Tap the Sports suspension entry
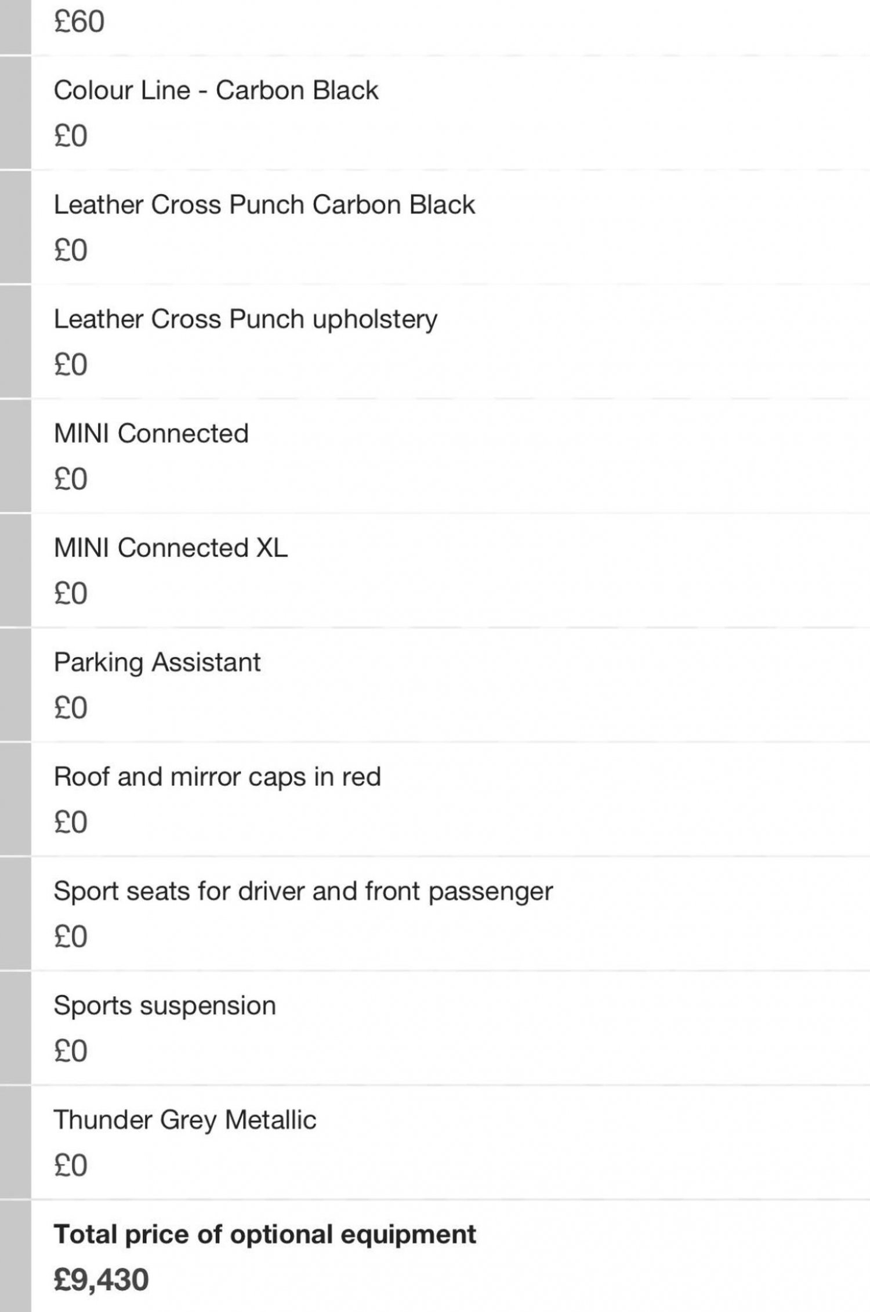 click(450, 1028)
